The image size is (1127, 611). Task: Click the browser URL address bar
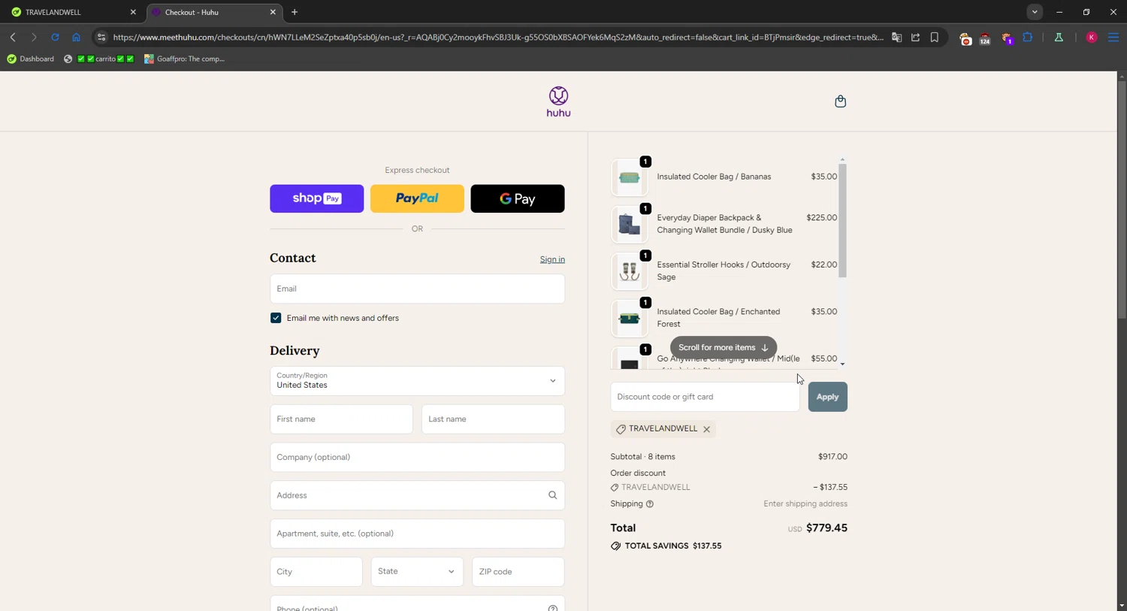497,37
